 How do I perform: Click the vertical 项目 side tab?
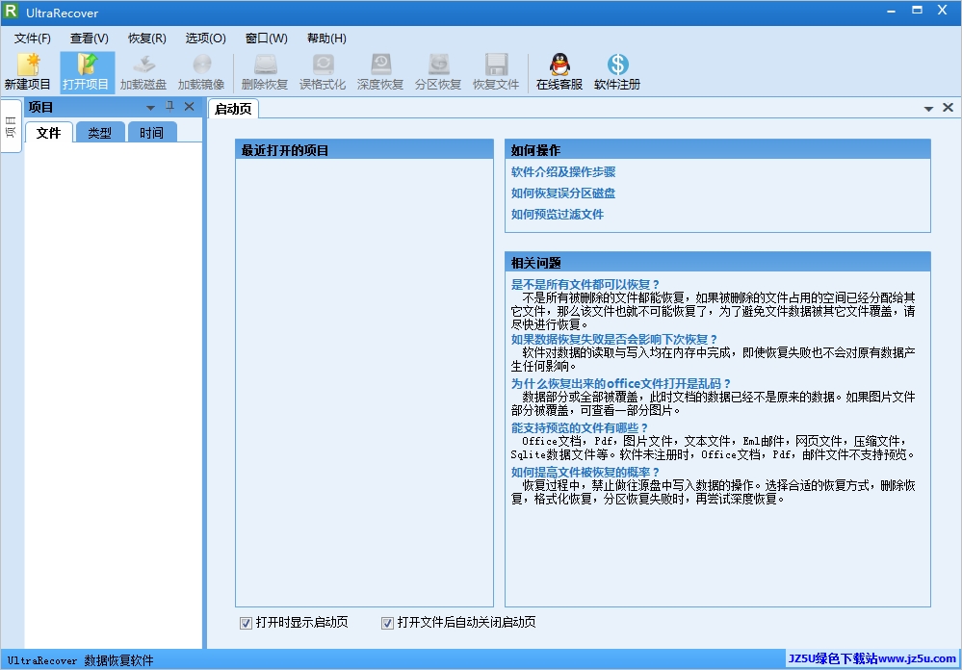11,126
